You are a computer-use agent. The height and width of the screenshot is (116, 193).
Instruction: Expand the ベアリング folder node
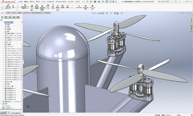[x=3, y=46]
